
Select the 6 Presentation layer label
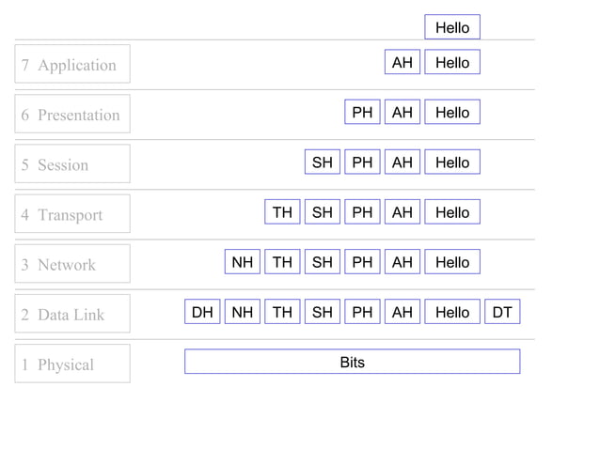(x=72, y=115)
